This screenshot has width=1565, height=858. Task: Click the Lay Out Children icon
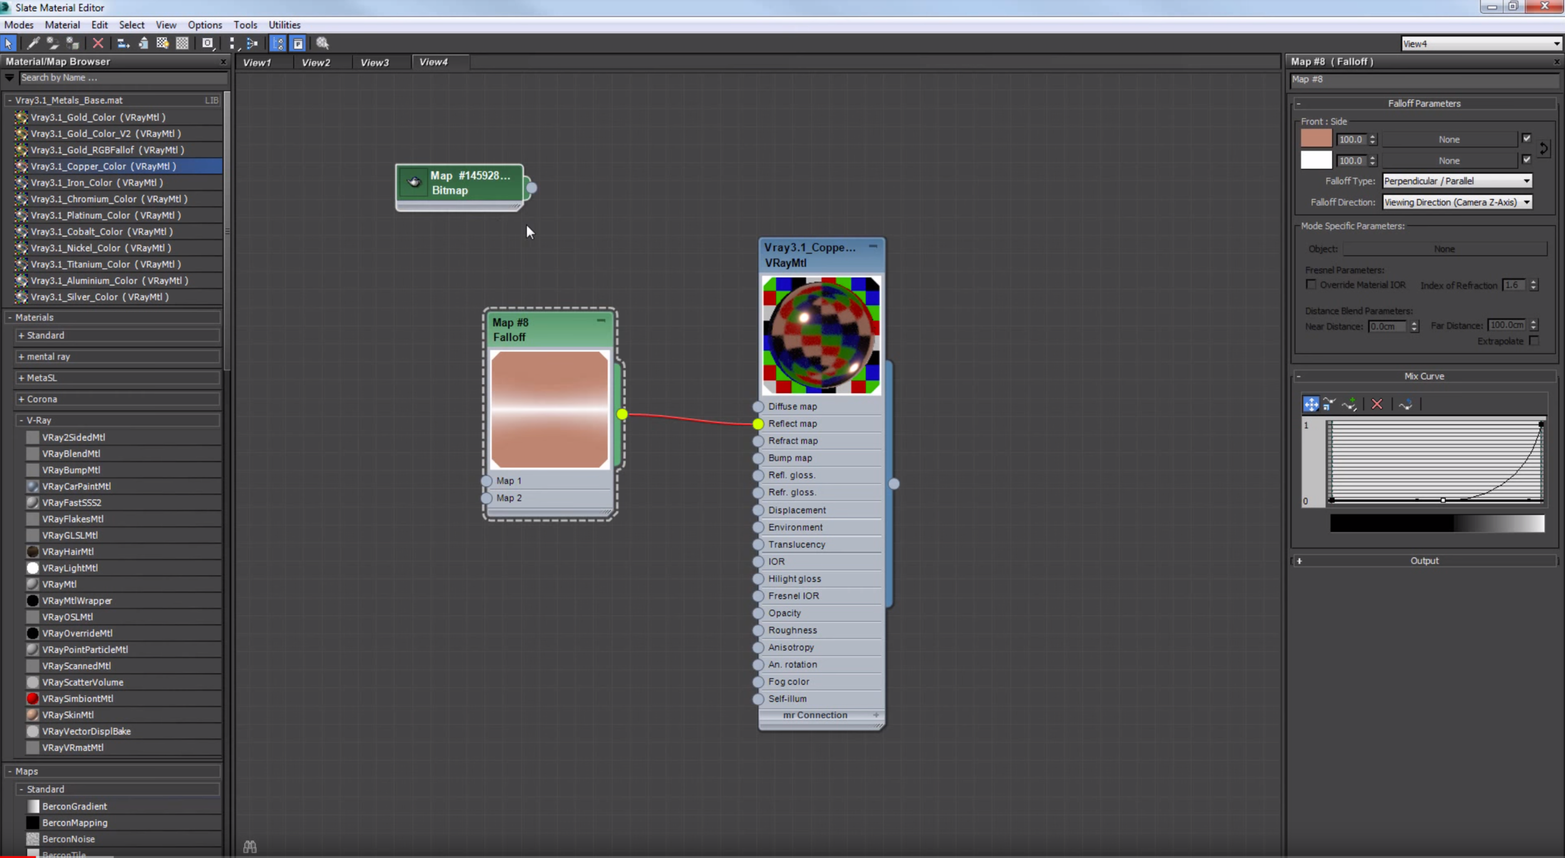(x=252, y=43)
